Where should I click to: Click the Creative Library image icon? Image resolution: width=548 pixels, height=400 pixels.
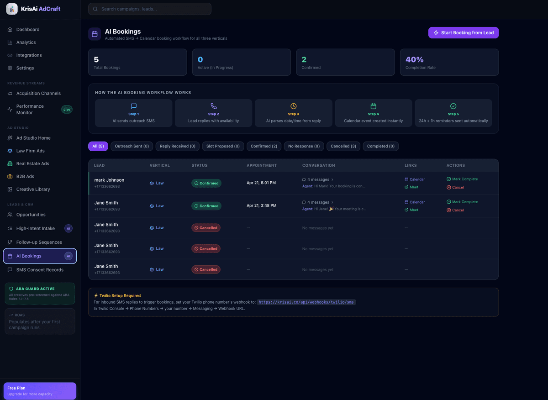click(x=10, y=189)
